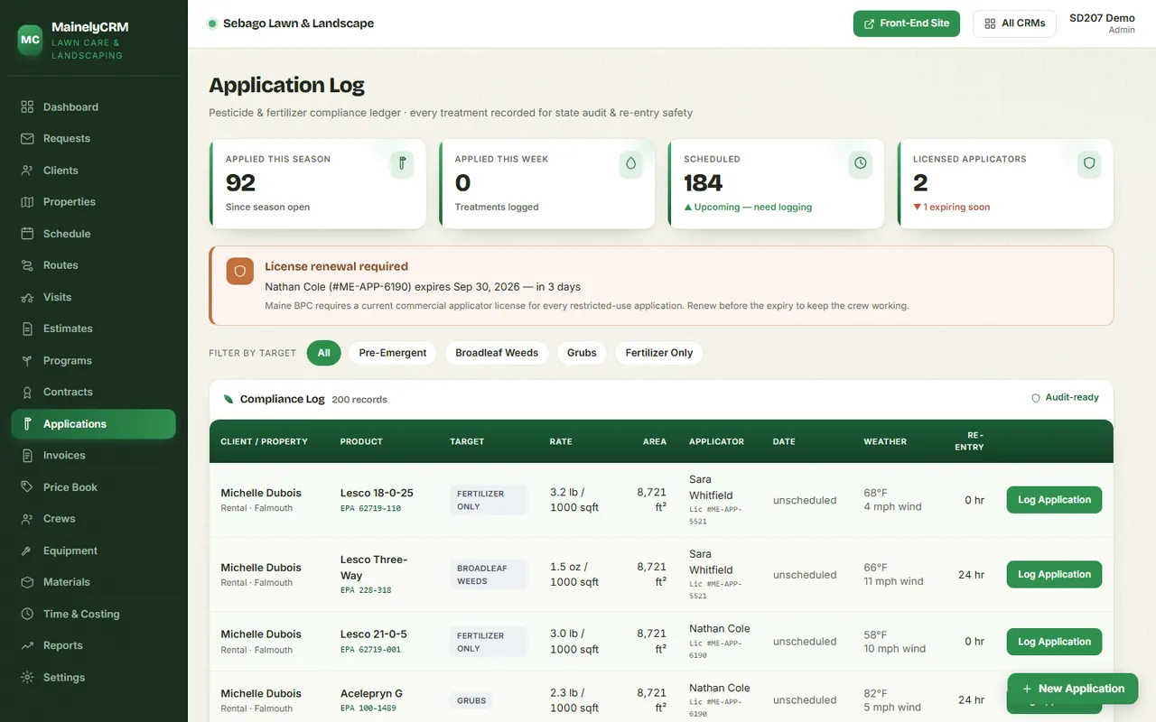
Task: Click the 1 expiring soon warning text
Action: [x=951, y=207]
